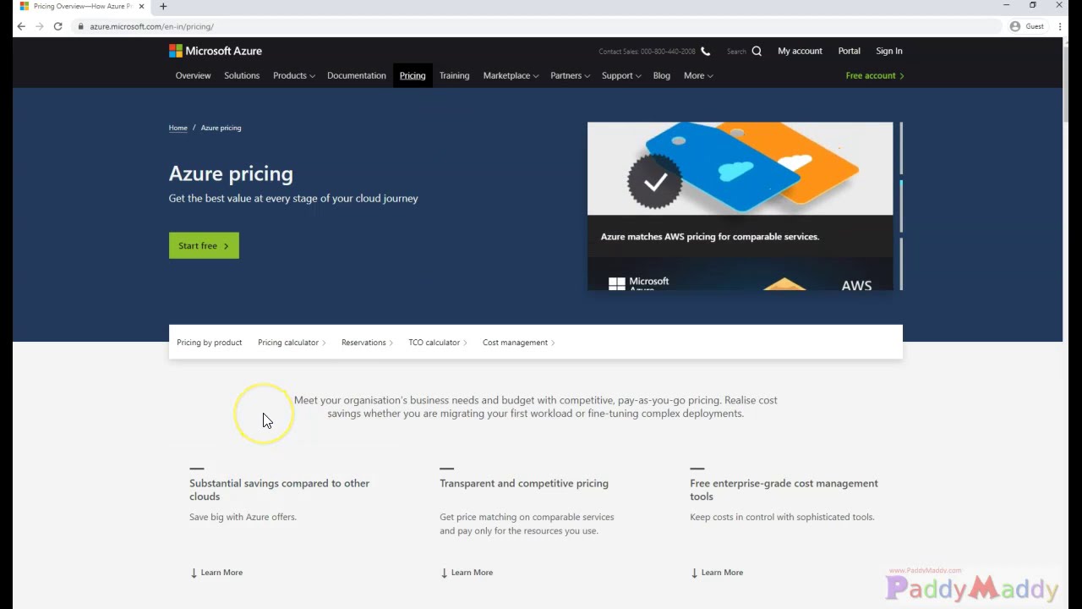The height and width of the screenshot is (609, 1082).
Task: Click Azure pricing breadcrumb text
Action: tap(221, 128)
